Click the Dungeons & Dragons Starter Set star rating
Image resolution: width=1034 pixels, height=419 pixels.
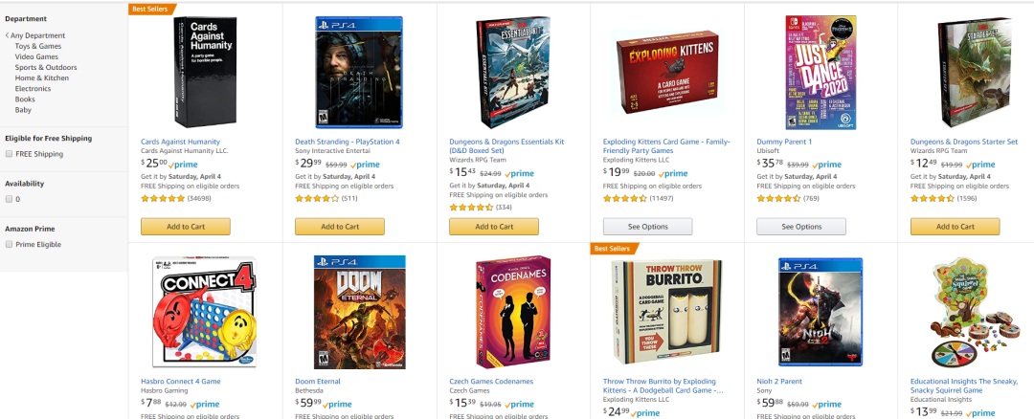click(x=933, y=198)
